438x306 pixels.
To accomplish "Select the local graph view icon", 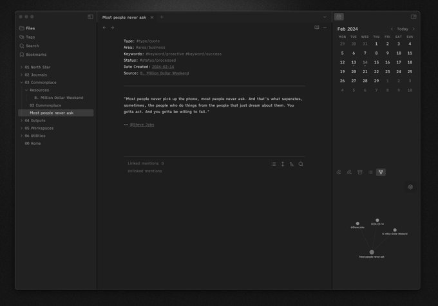I will pos(381,172).
